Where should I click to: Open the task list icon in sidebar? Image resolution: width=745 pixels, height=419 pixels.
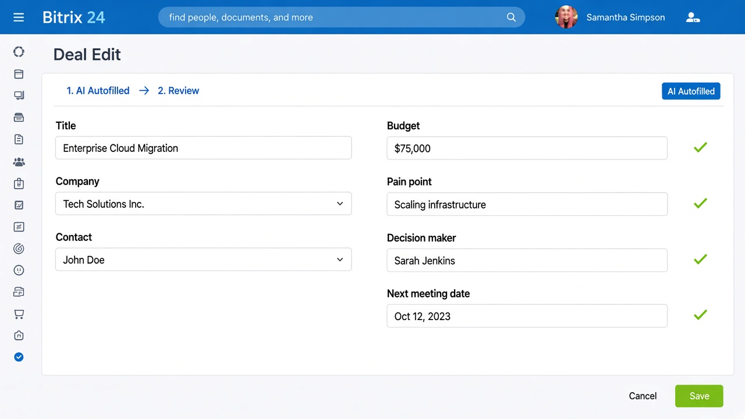pos(19,227)
